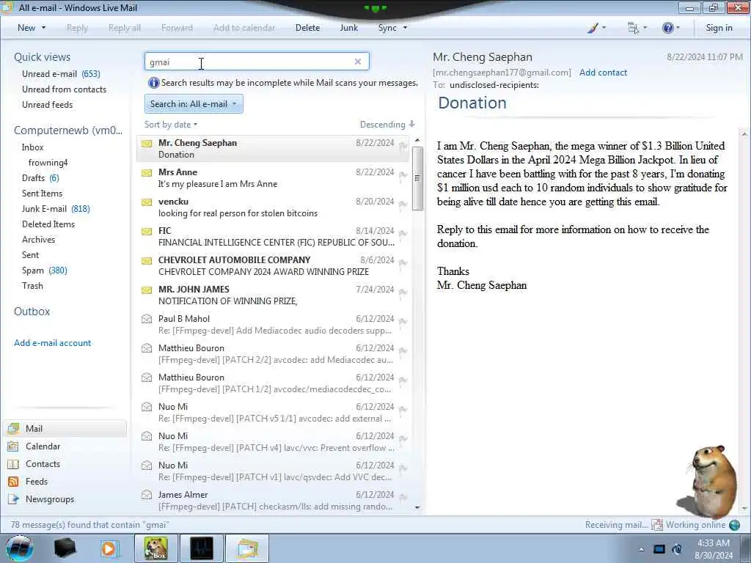Click unread envelope icon of CHEVROLET message

[147, 261]
